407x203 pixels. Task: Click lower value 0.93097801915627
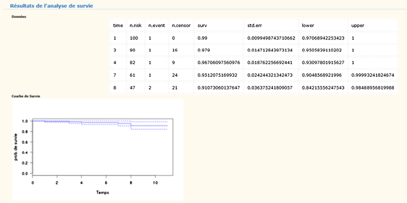pyautogui.click(x=323, y=63)
